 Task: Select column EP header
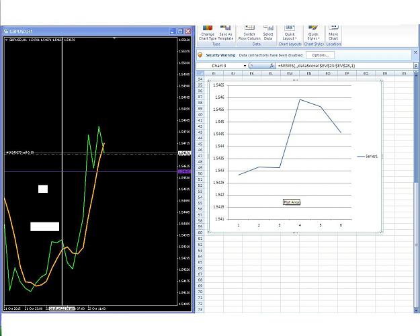(x=347, y=73)
